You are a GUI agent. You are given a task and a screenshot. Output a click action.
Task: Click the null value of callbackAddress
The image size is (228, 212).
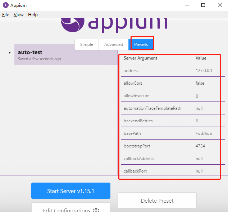199,159
